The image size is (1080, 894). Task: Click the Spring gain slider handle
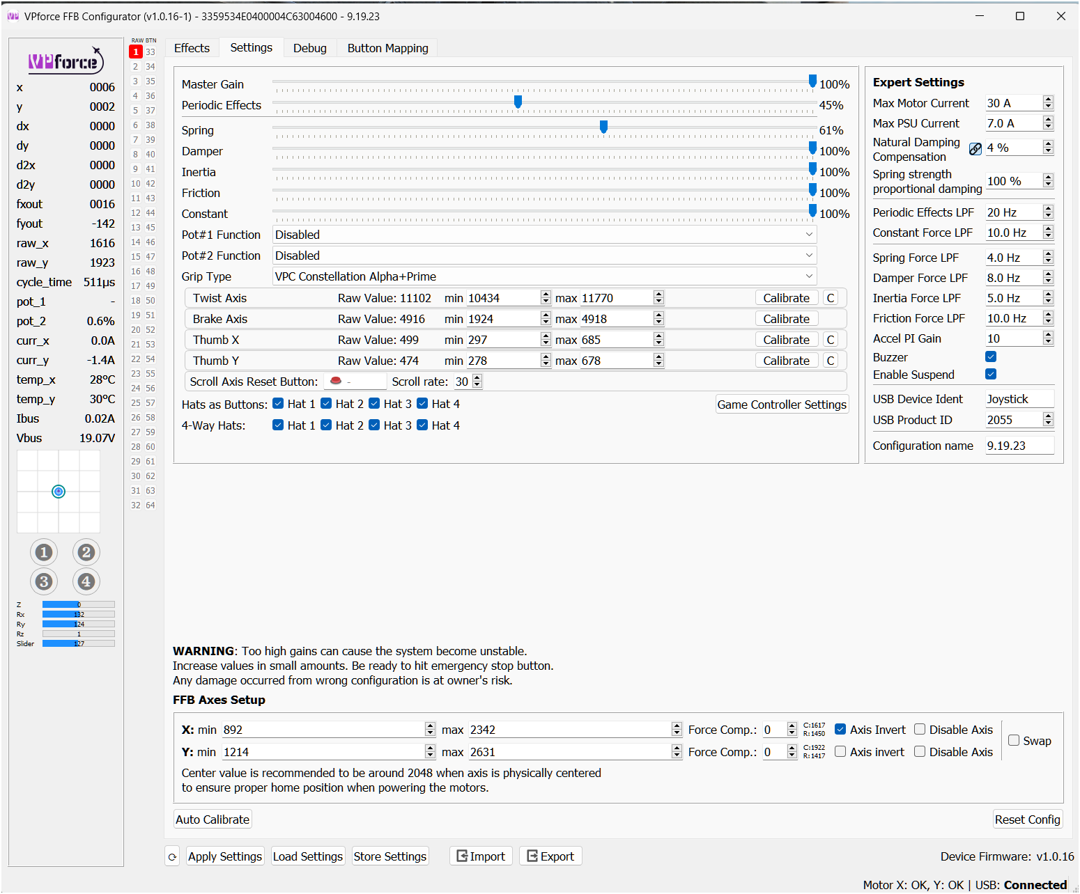(603, 127)
